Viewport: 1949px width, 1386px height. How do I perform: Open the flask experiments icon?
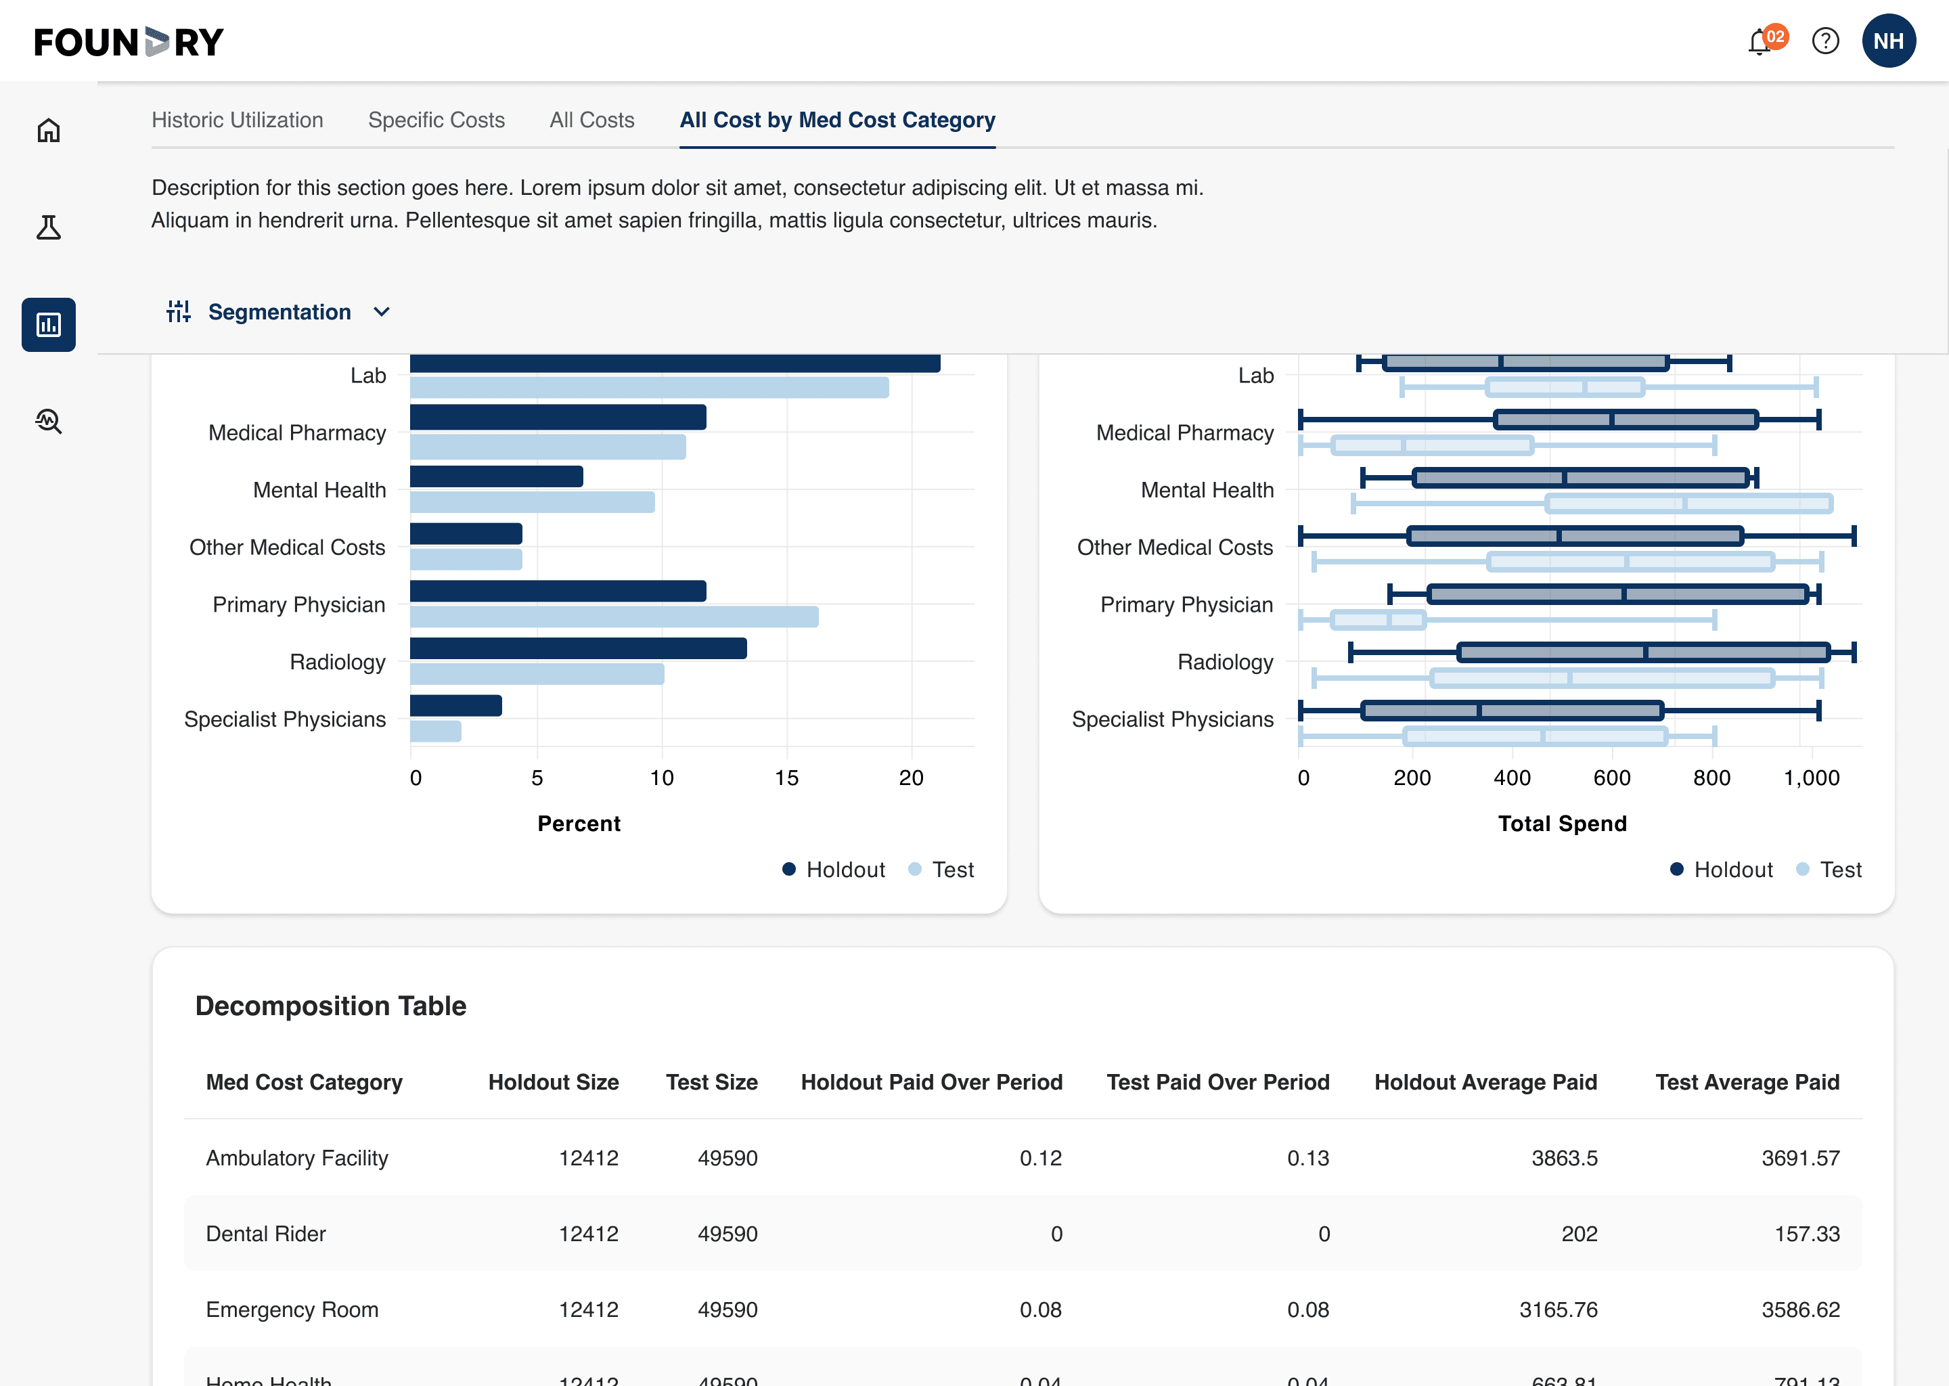pos(49,228)
